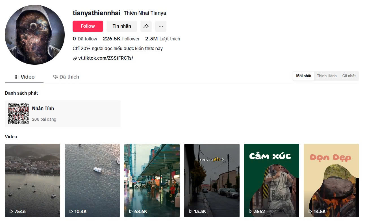Click the play icon on 68.6K video

131,211
